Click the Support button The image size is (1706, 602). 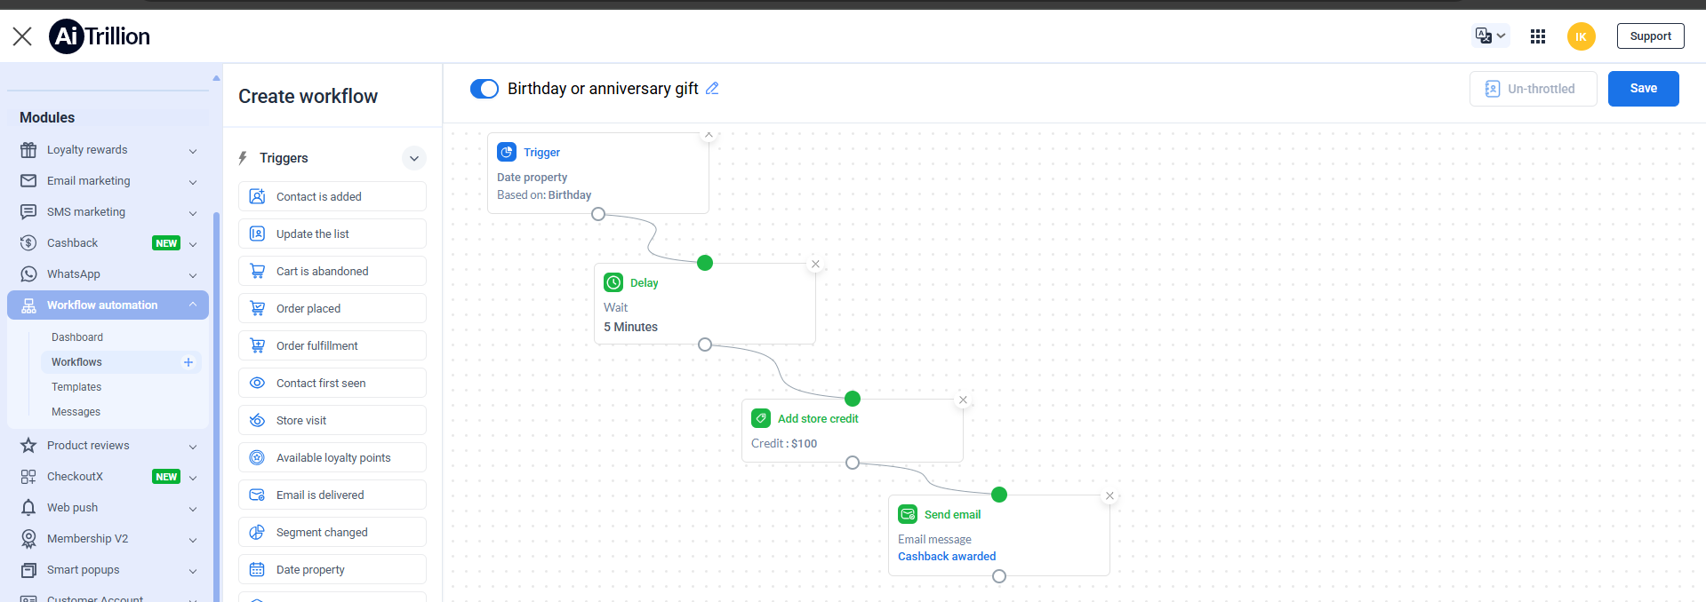point(1650,36)
